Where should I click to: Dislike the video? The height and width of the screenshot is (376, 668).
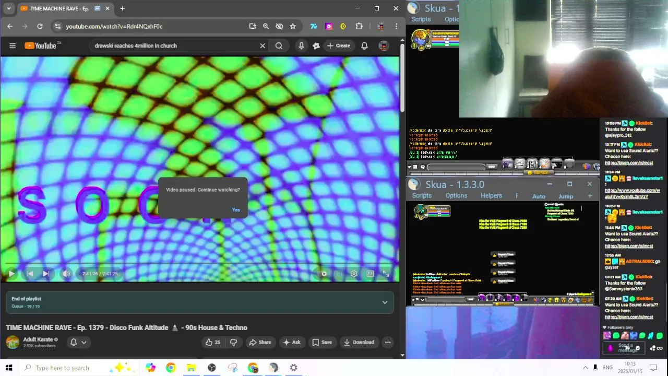pos(233,342)
